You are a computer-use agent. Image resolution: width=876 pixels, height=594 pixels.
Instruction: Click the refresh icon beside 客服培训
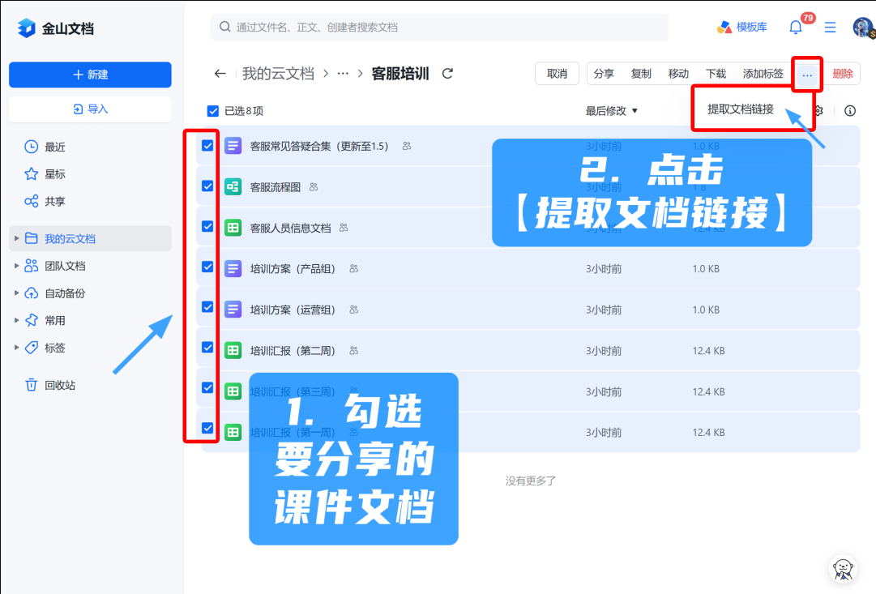pyautogui.click(x=447, y=74)
